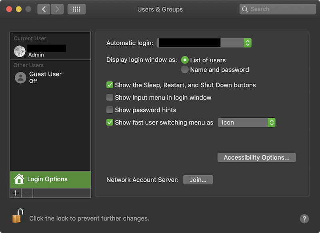The width and height of the screenshot is (320, 233).
Task: Uncheck Show fast user switching menu
Action: (110, 123)
